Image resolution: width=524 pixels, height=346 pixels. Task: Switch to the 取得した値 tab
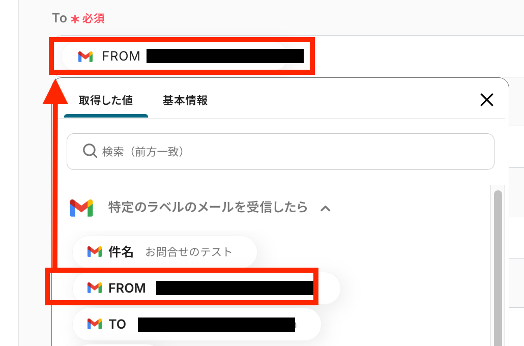coord(106,100)
